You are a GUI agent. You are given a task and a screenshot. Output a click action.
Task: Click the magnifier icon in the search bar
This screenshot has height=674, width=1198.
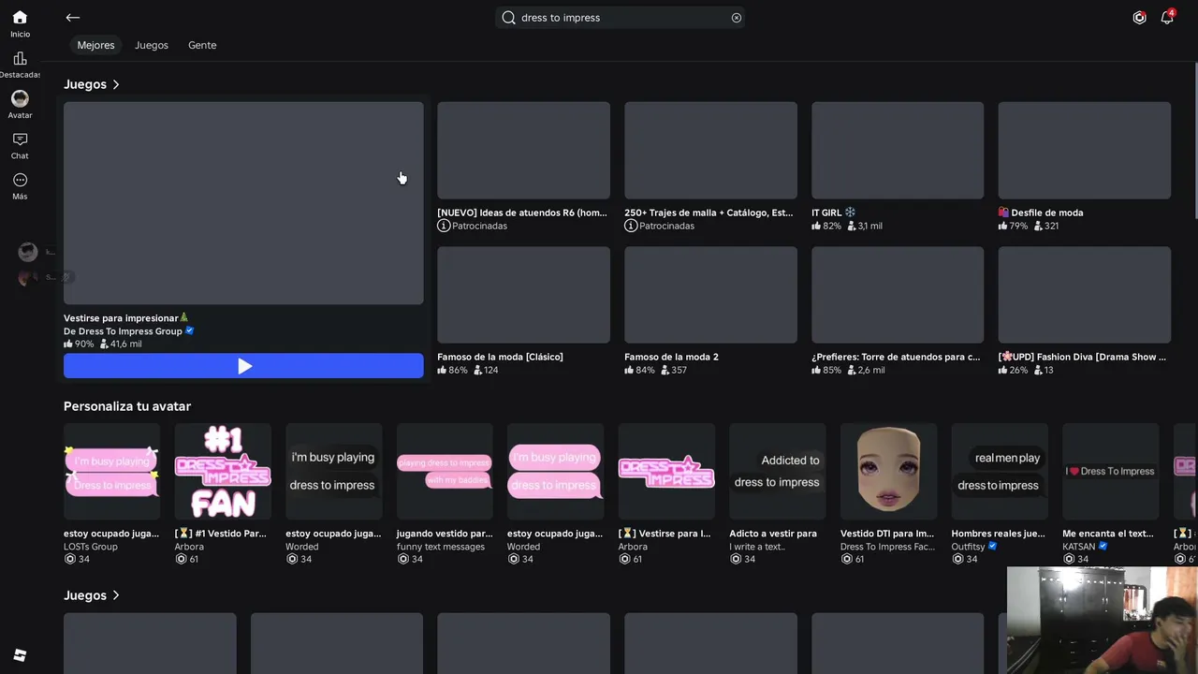coord(508,18)
